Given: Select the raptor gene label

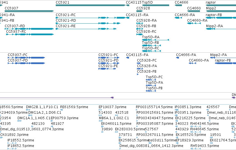Looking at the screenshot, I should point(211,2).
